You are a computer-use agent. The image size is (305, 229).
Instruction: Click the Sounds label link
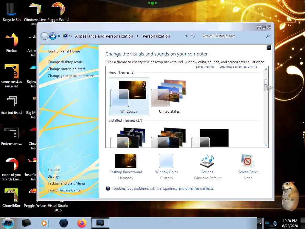207,172
